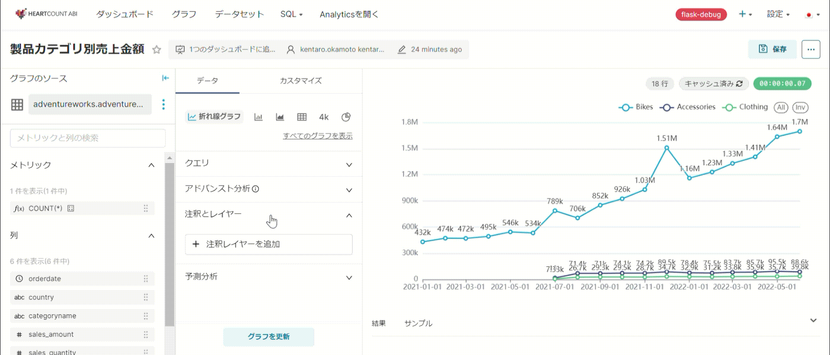This screenshot has width=830, height=355.
Task: Focus the metrics and columns search field
Action: 88,138
